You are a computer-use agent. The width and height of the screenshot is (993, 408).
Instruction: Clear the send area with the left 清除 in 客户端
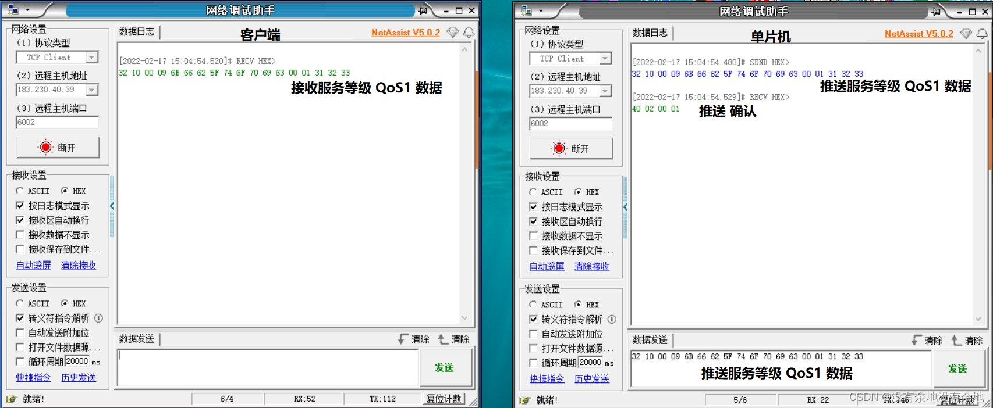tap(414, 339)
